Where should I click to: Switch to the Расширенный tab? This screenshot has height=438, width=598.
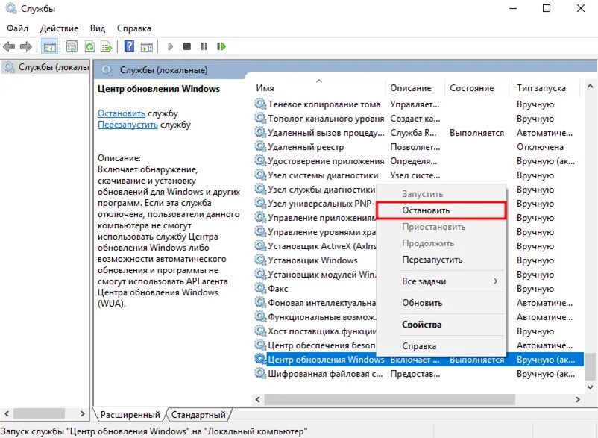130,415
